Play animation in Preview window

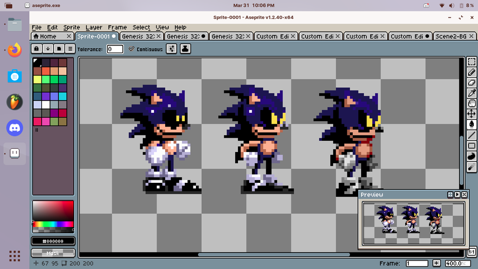pyautogui.click(x=457, y=195)
